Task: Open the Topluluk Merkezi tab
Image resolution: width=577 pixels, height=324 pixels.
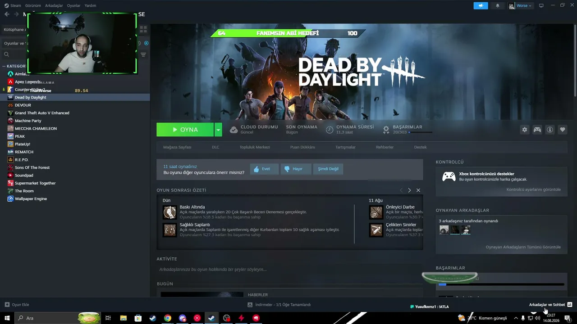Action: click(255, 147)
